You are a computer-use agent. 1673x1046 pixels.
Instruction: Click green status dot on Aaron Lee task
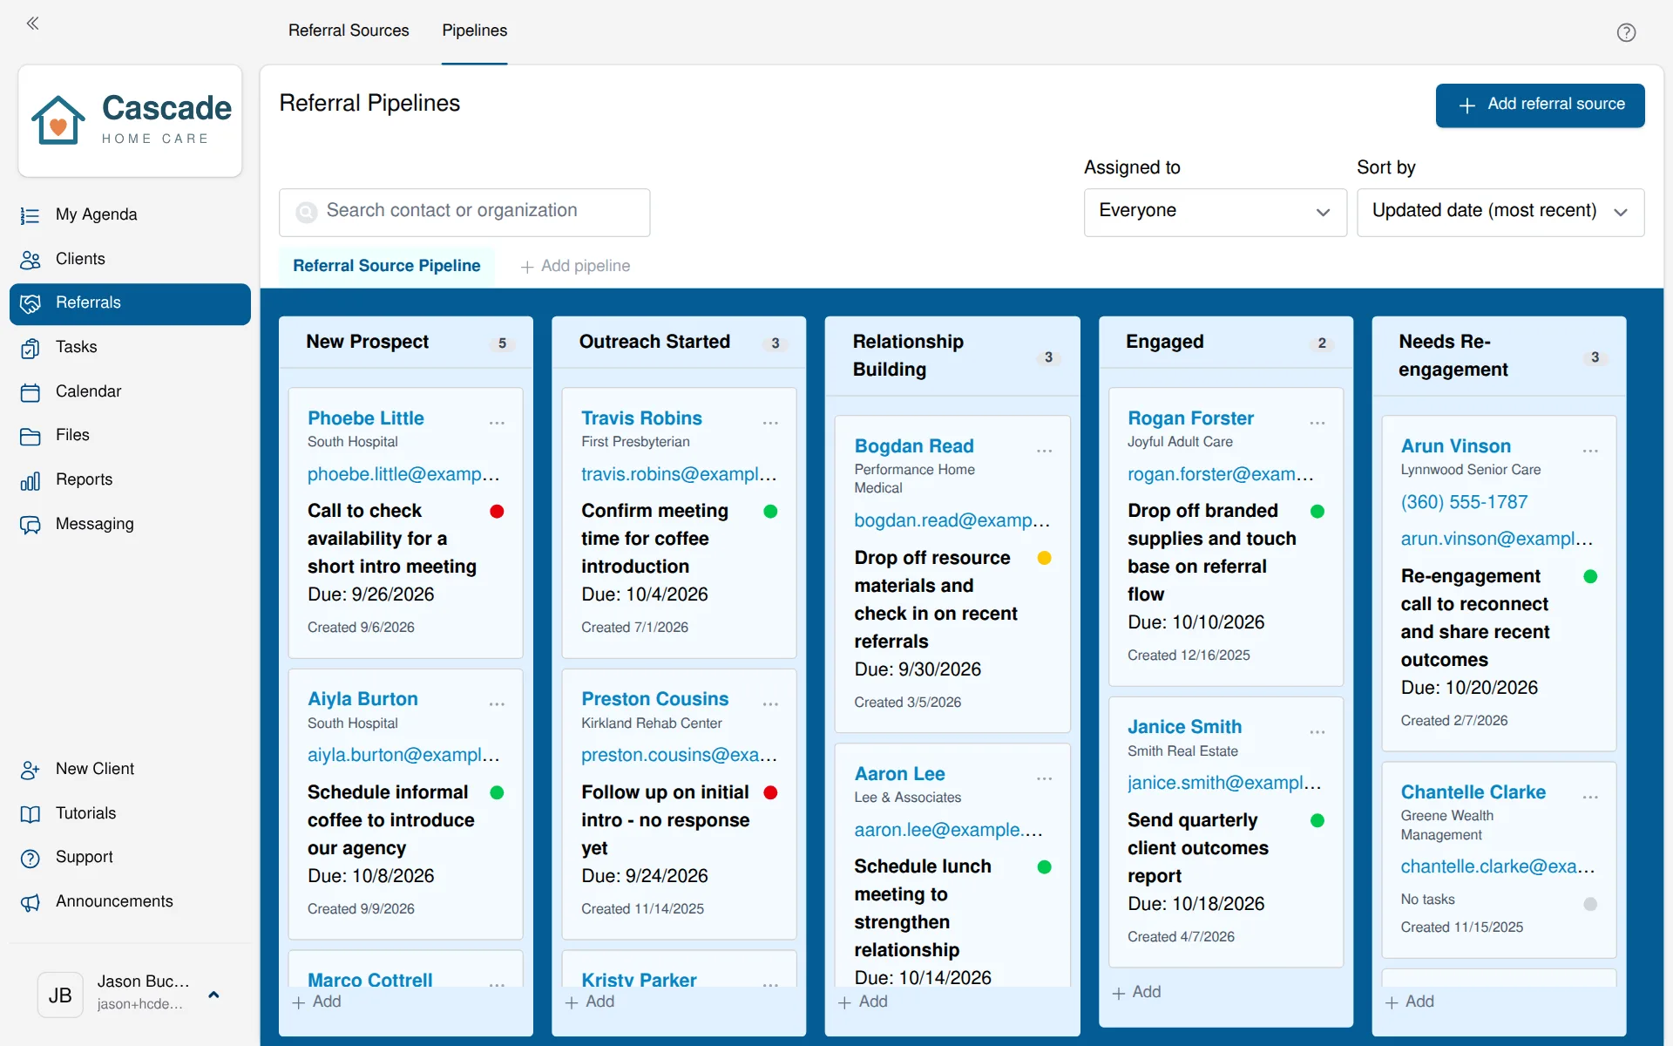point(1044,867)
